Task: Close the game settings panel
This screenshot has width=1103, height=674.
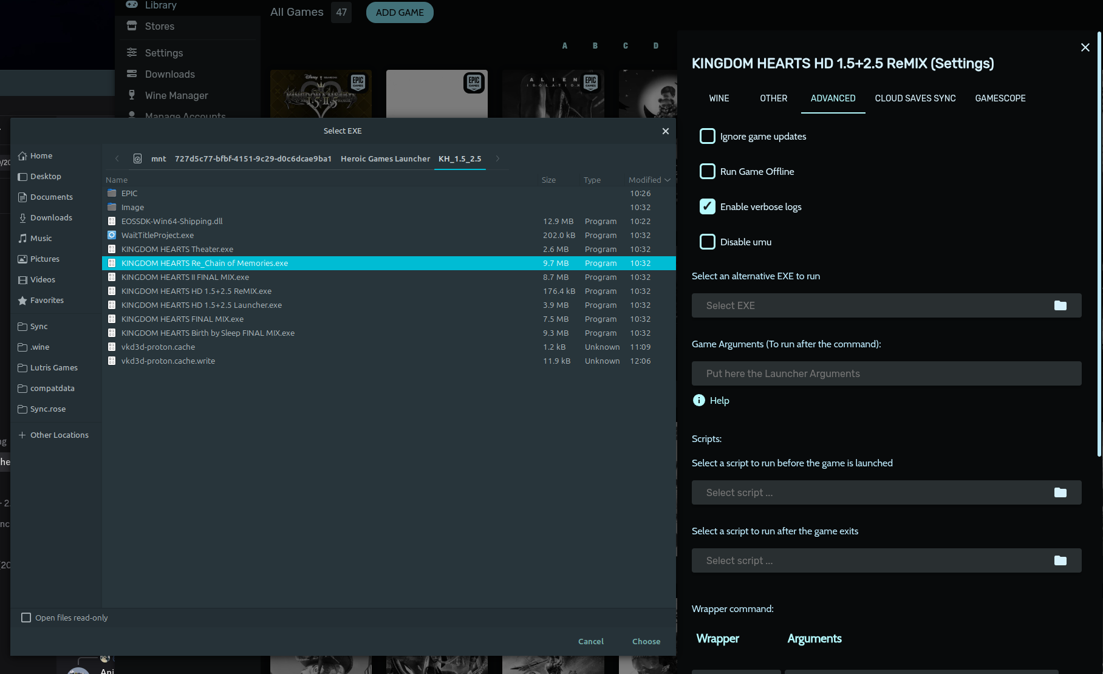Action: (x=1085, y=47)
